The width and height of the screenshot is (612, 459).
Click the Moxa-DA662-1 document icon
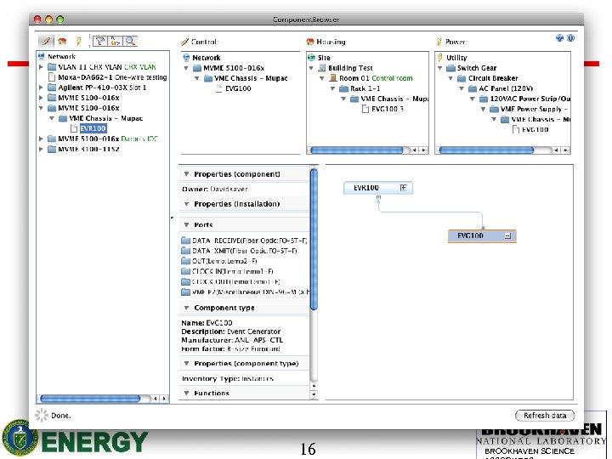[52, 77]
